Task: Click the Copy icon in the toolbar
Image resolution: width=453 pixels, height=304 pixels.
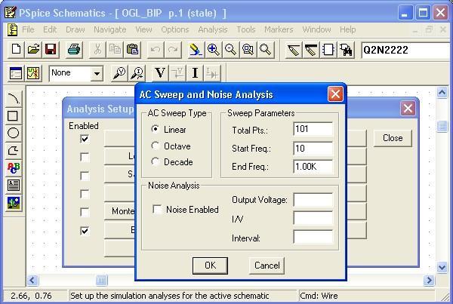Action: click(115, 49)
